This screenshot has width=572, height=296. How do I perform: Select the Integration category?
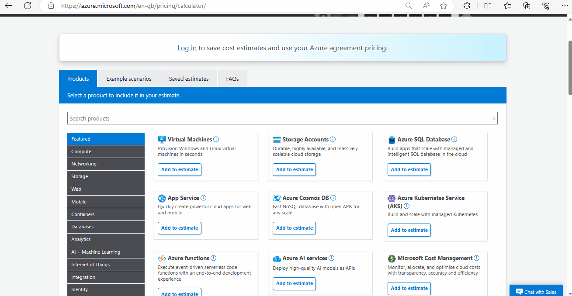(x=106, y=277)
